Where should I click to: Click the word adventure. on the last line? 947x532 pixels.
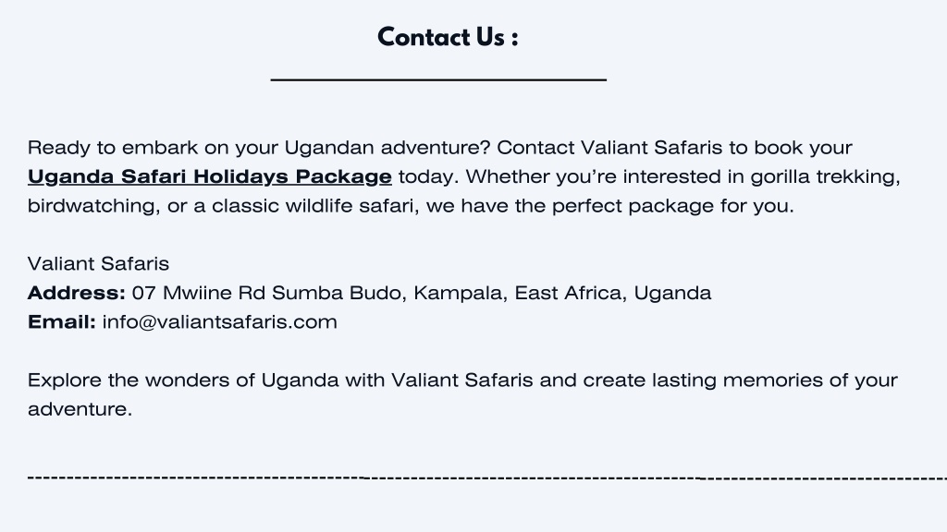click(x=80, y=409)
